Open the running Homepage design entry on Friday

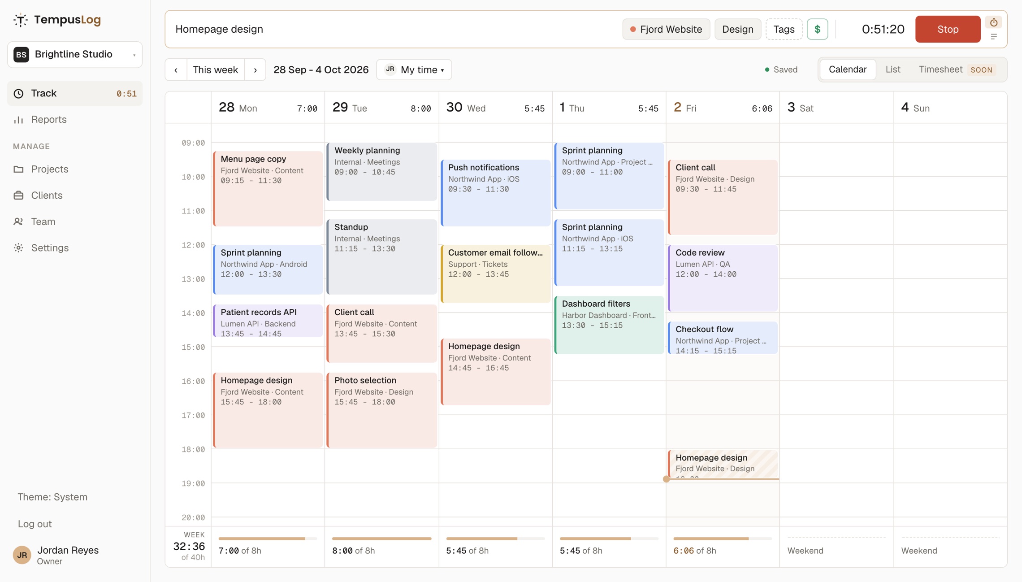723,465
